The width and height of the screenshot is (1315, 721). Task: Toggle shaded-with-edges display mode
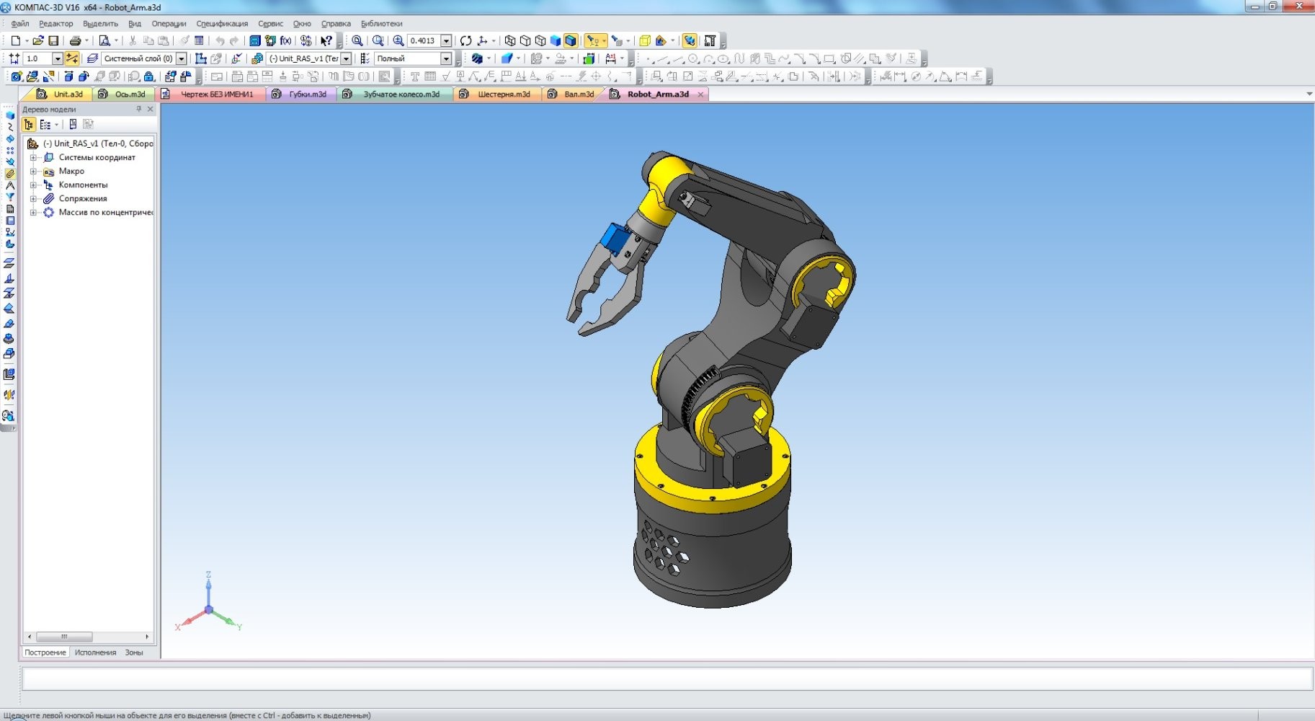[571, 41]
